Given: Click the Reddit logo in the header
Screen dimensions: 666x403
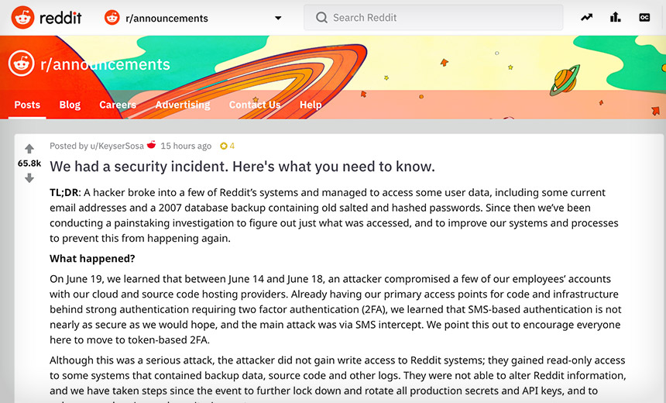Looking at the screenshot, I should (46, 18).
